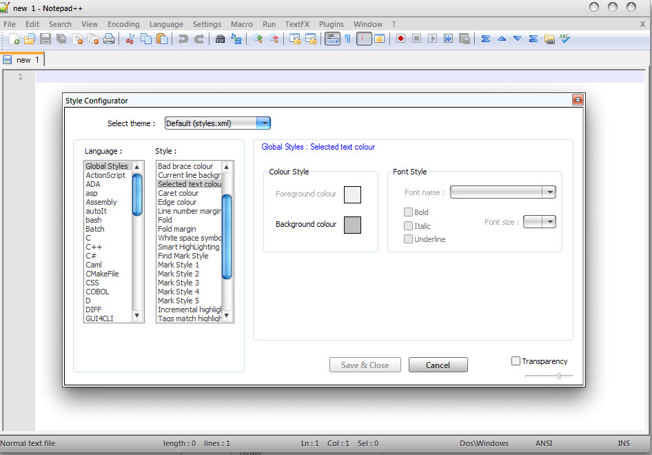This screenshot has height=455, width=652.
Task: Select 'Mark Style 3' in the Style list
Action: click(179, 283)
